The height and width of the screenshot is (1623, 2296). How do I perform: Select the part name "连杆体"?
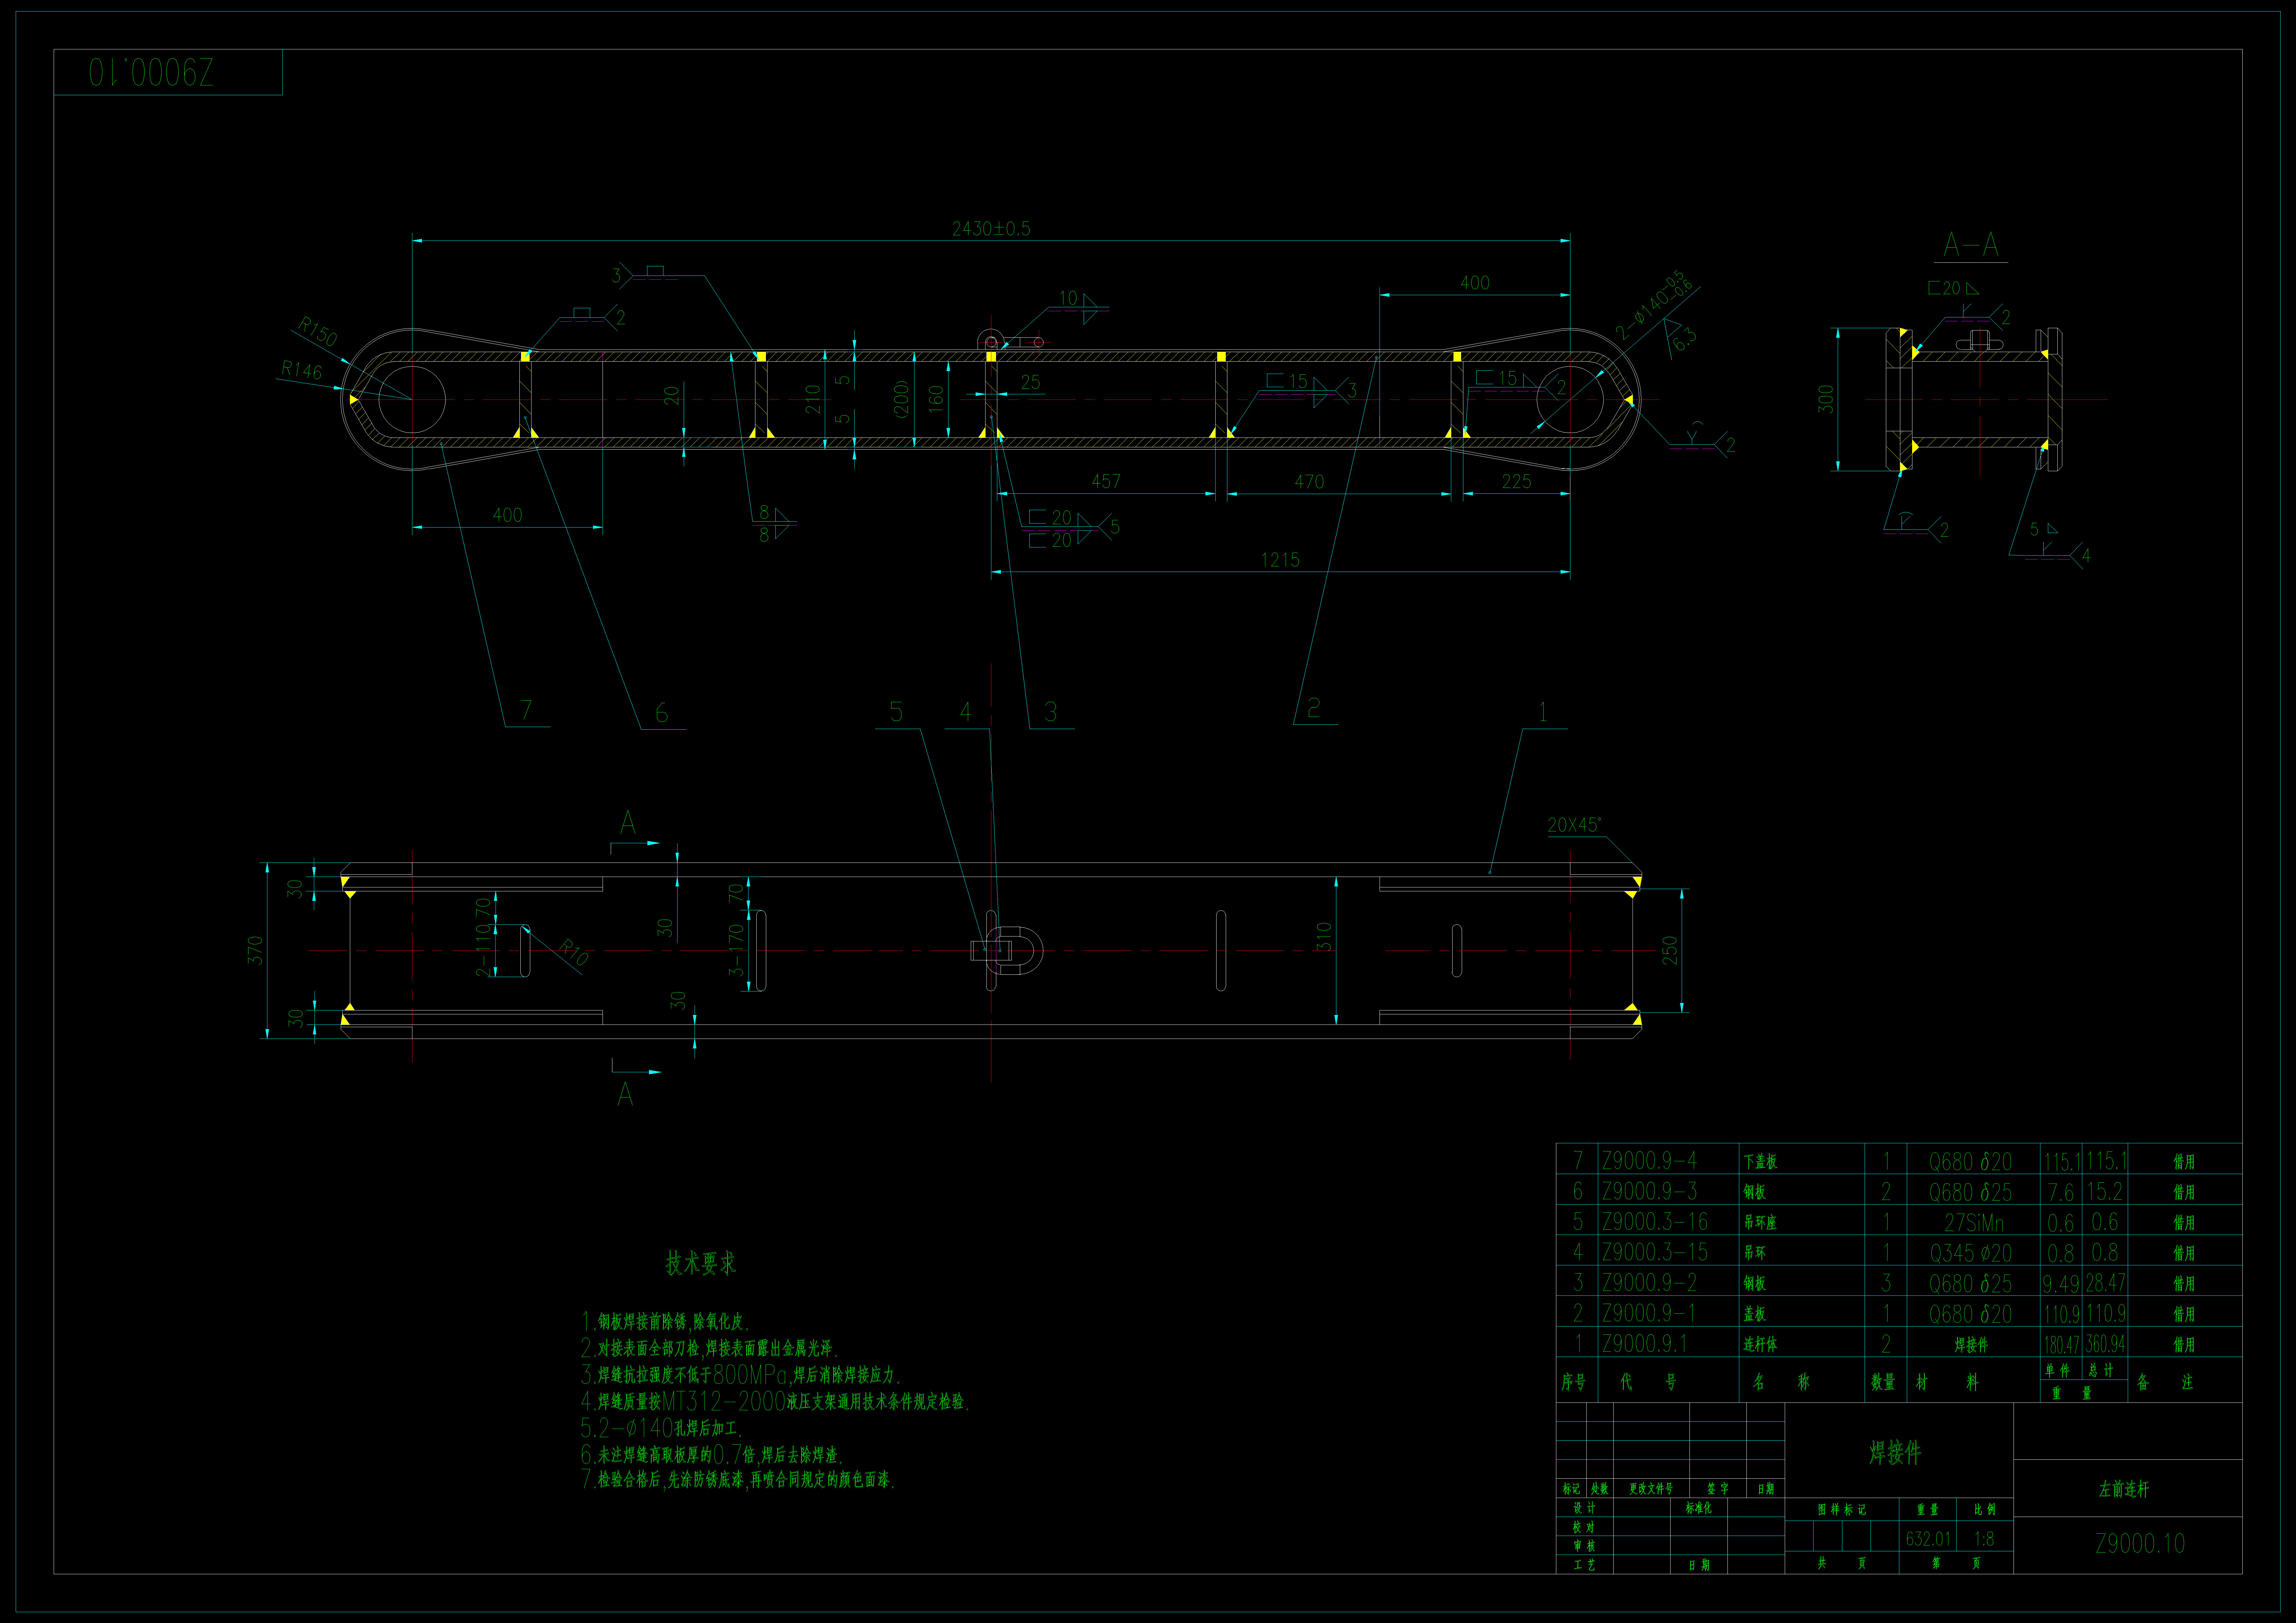(1760, 1345)
